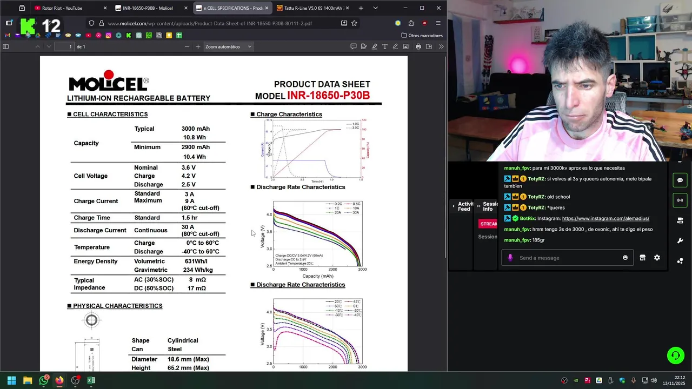Go to next PDF page arrow
This screenshot has width=692, height=389.
[49, 46]
